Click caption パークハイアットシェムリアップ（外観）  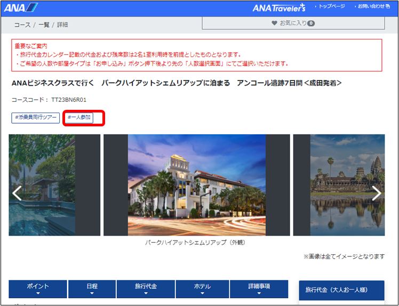[x=196, y=243]
